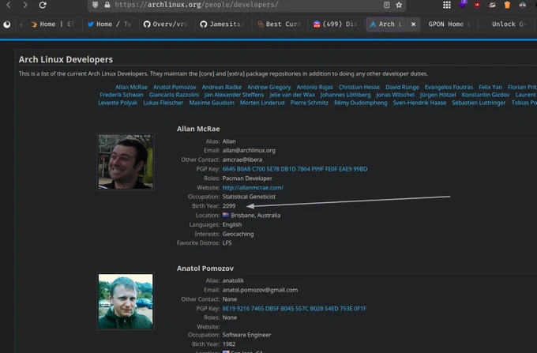The width and height of the screenshot is (537, 353).
Task: Switch to the Unlock tab
Action: (508, 24)
